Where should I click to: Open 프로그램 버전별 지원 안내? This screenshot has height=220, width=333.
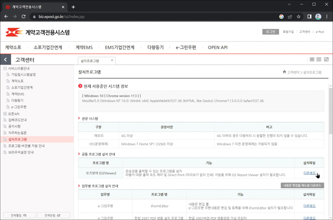(27, 146)
